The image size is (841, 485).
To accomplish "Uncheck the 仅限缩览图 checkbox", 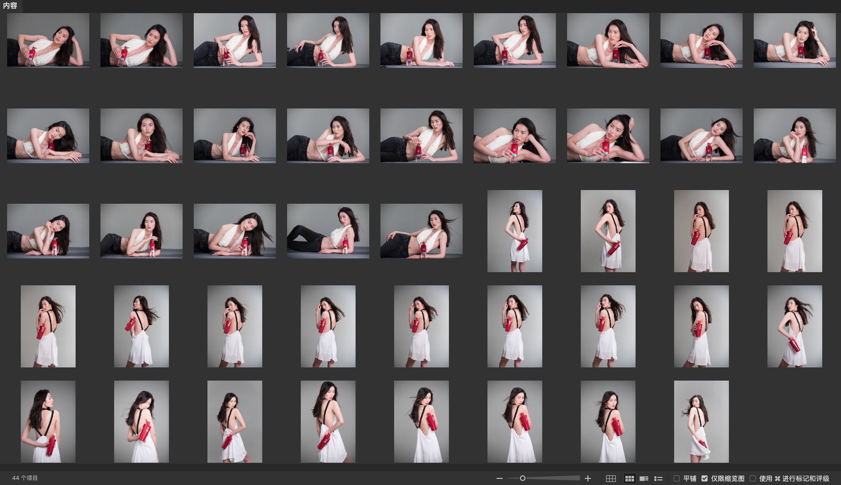I will tap(705, 478).
